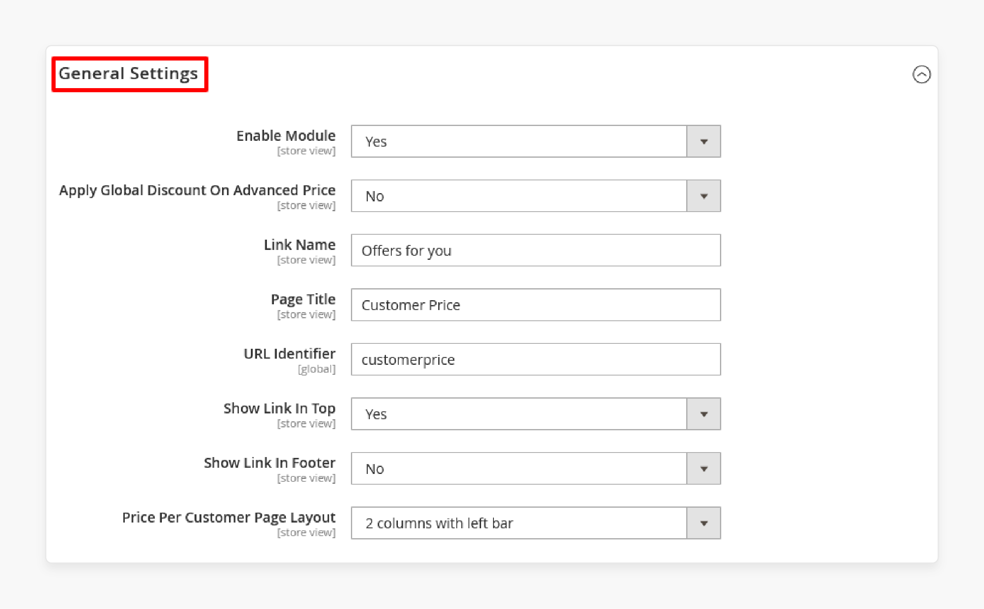Image resolution: width=984 pixels, height=609 pixels.
Task: Click the Link Name input field
Action: coord(536,250)
